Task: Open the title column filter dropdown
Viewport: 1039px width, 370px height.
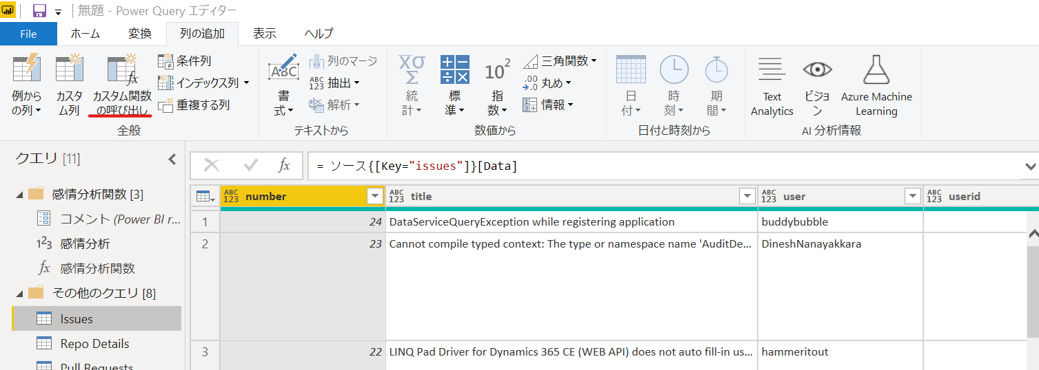Action: tap(747, 197)
